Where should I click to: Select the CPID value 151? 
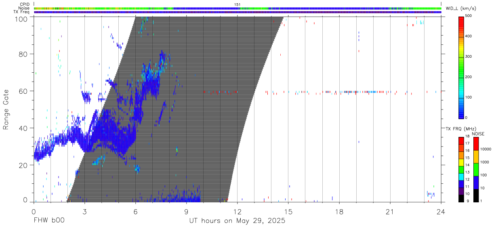point(237,4)
